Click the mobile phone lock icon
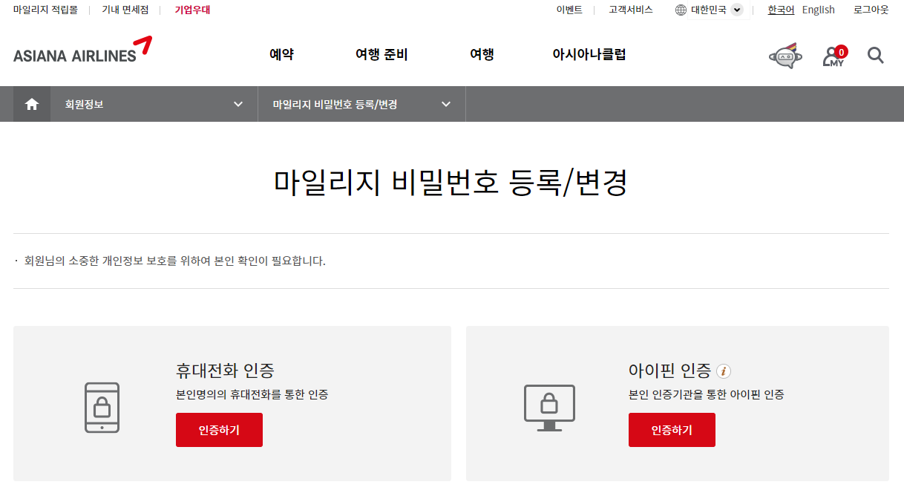 104,407
